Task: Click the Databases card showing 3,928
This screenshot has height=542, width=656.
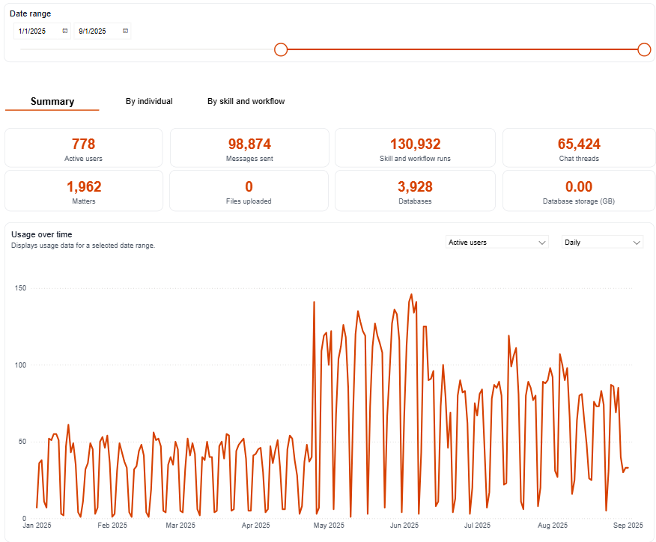Action: click(415, 190)
